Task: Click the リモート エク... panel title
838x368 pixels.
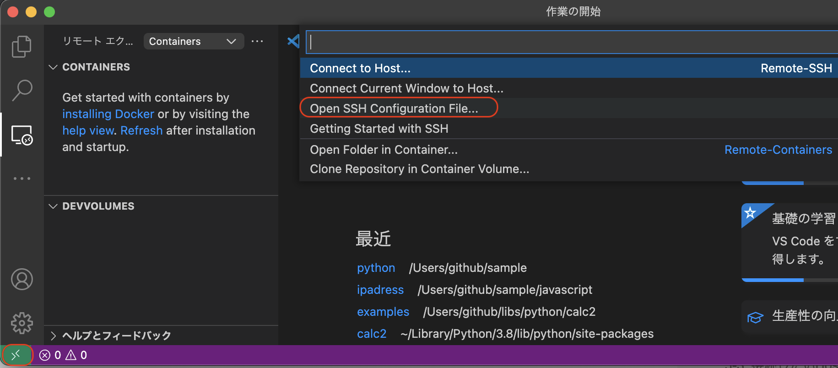Action: (97, 41)
